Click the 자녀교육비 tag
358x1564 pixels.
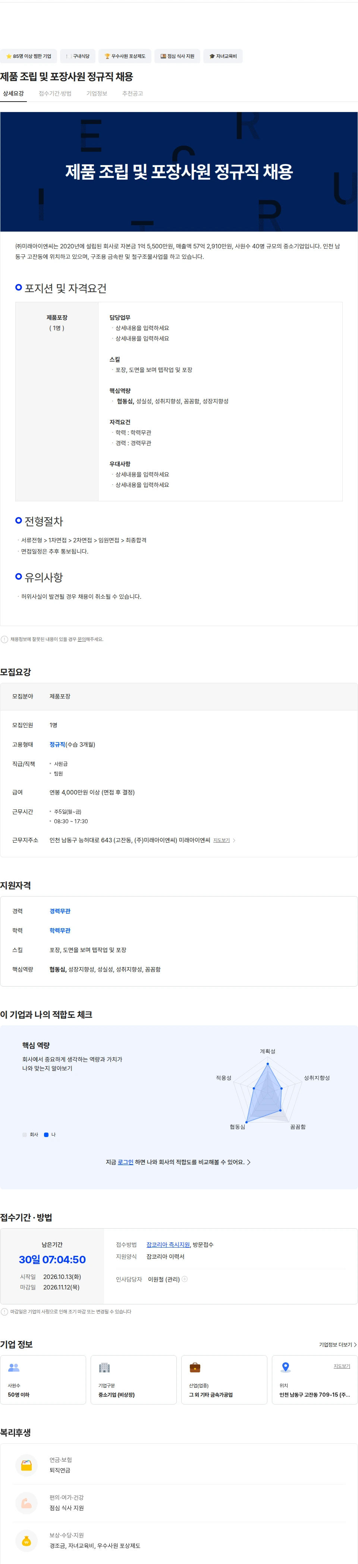[223, 56]
